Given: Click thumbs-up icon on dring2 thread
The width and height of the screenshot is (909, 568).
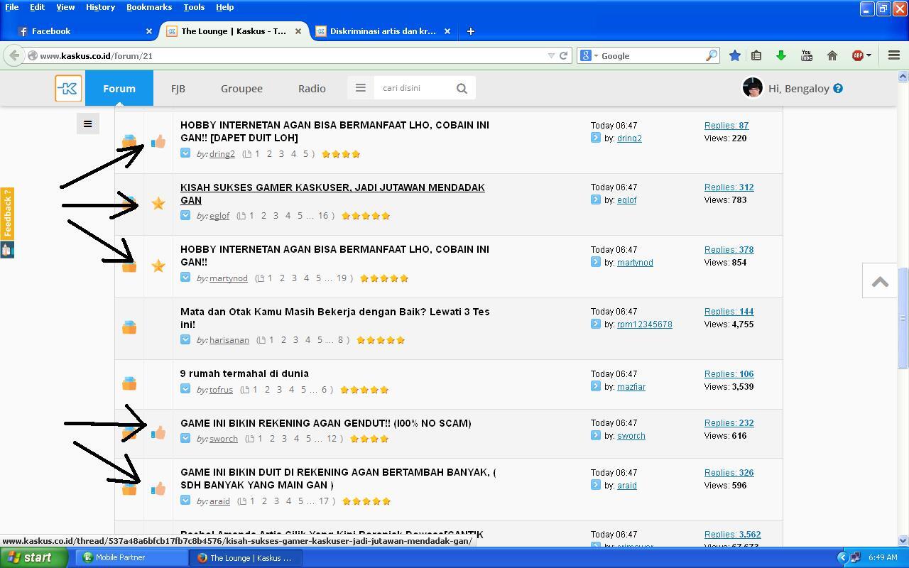Looking at the screenshot, I should pyautogui.click(x=158, y=141).
